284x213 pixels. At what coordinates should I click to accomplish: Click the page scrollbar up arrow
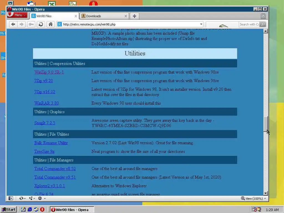click(x=265, y=31)
